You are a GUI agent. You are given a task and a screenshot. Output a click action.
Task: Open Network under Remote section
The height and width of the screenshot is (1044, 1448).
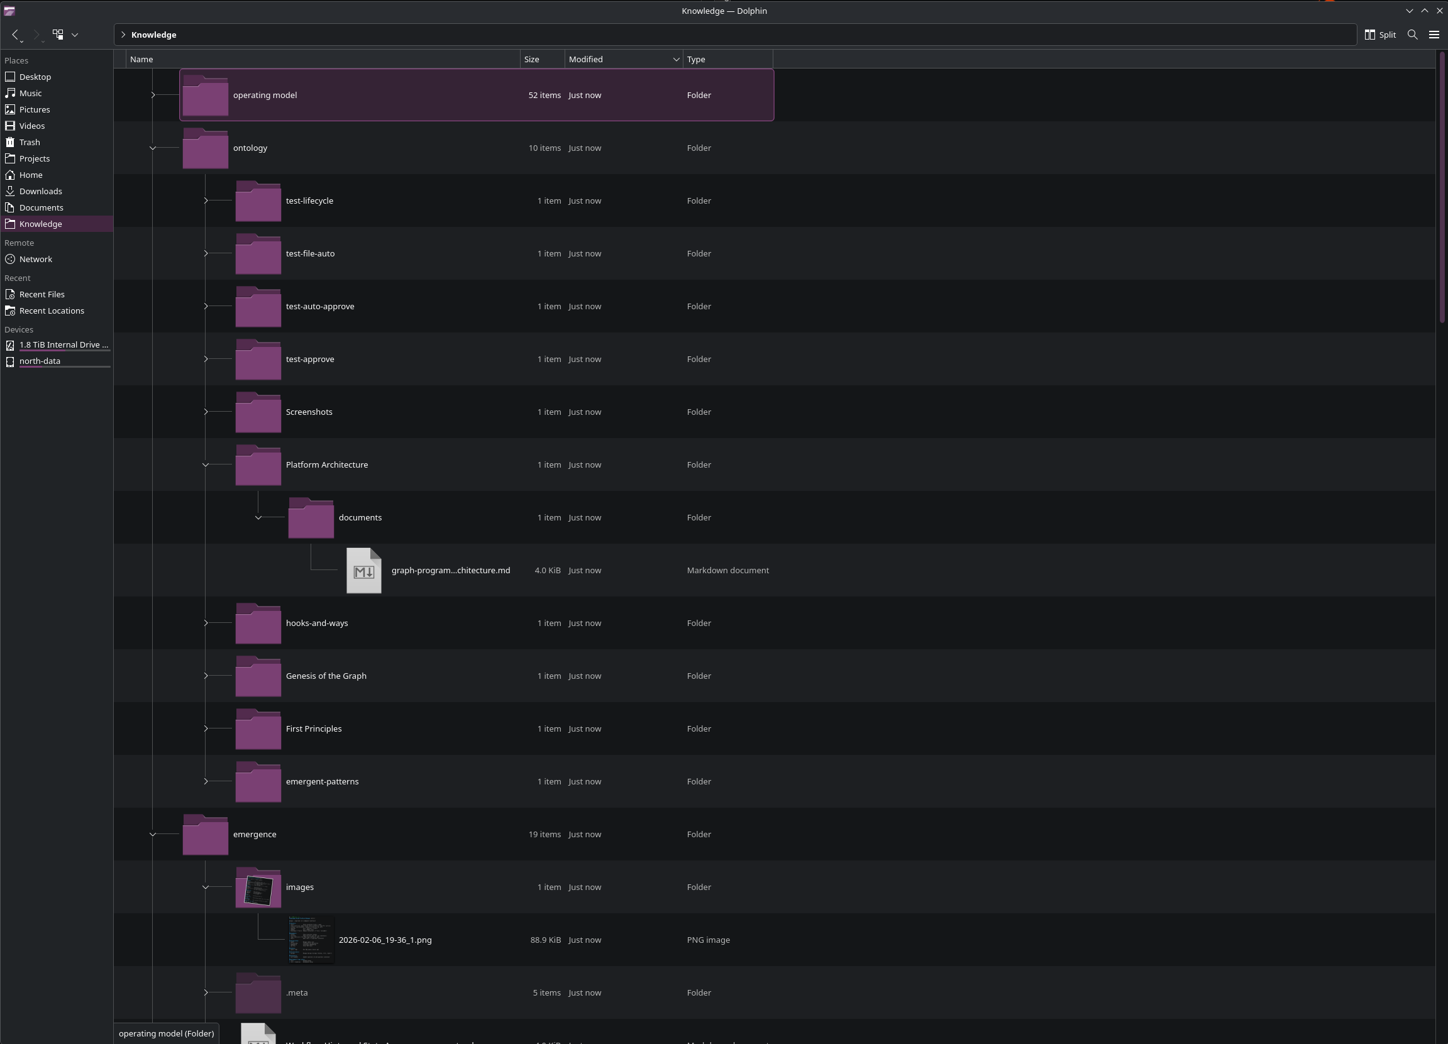35,258
